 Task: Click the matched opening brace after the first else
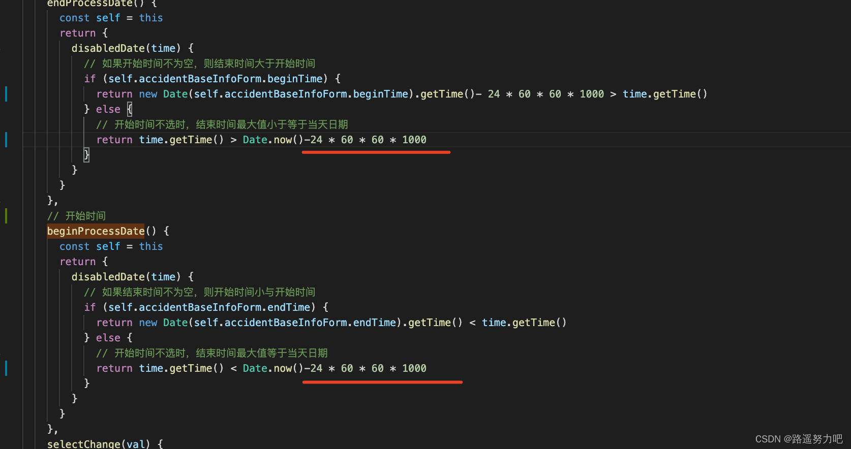point(130,109)
